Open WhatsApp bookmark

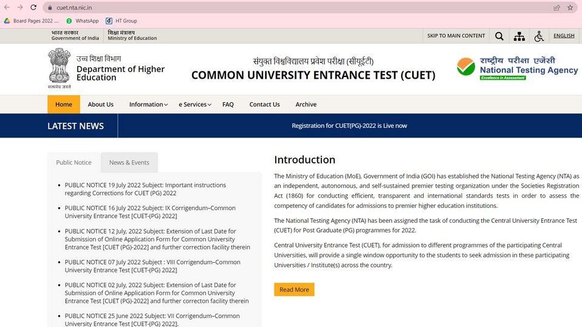click(82, 21)
